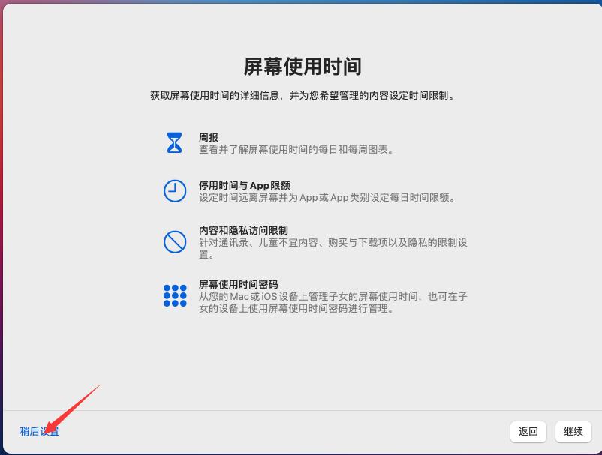
Task: Click the 屏幕使用时间 page title
Action: point(301,67)
